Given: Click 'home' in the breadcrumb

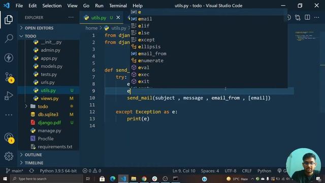Looking at the screenshot, I should point(91,28).
